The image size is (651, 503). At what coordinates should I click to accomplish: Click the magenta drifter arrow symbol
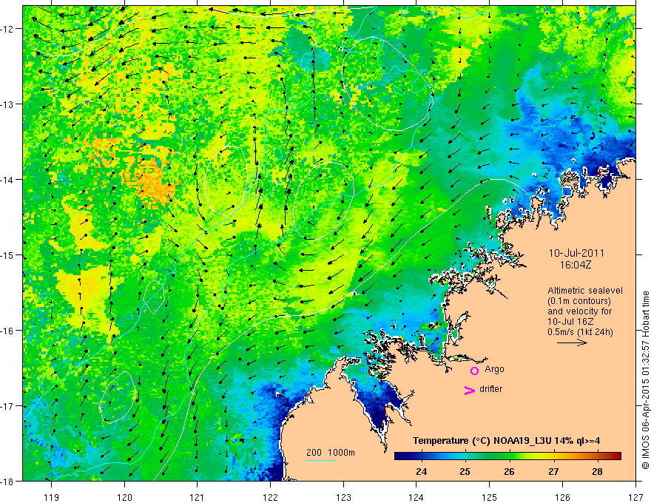[x=469, y=390]
